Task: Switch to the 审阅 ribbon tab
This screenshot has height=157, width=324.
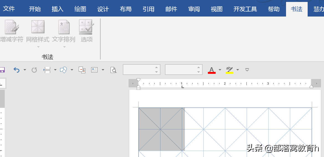Action: [x=194, y=9]
